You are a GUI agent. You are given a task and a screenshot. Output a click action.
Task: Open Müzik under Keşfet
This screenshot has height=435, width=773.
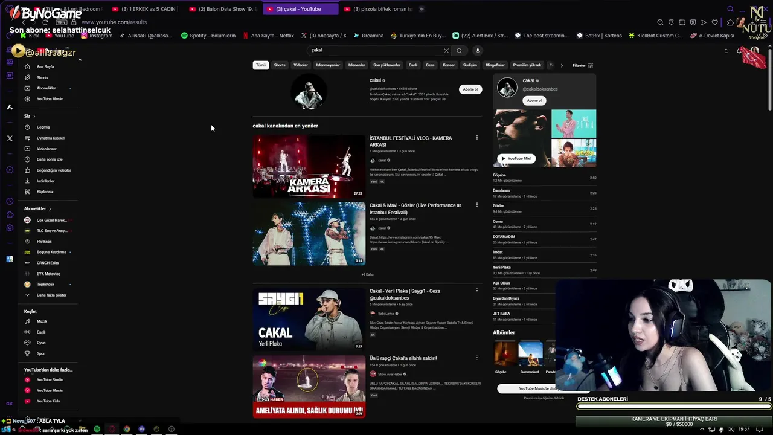pos(42,321)
